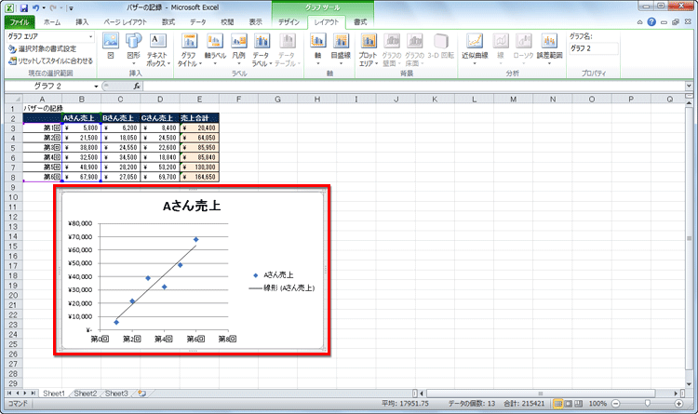The height and width of the screenshot is (414, 698).
Task: Select row 15 header
Action: point(13,247)
